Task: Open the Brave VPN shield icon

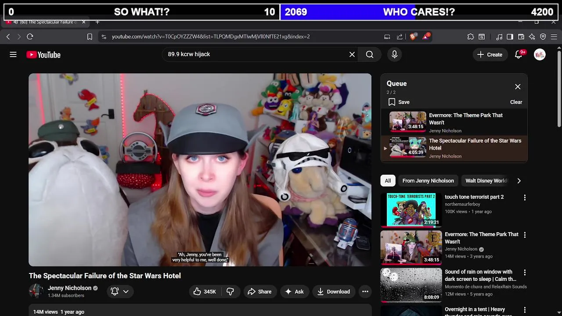Action: pos(543,36)
